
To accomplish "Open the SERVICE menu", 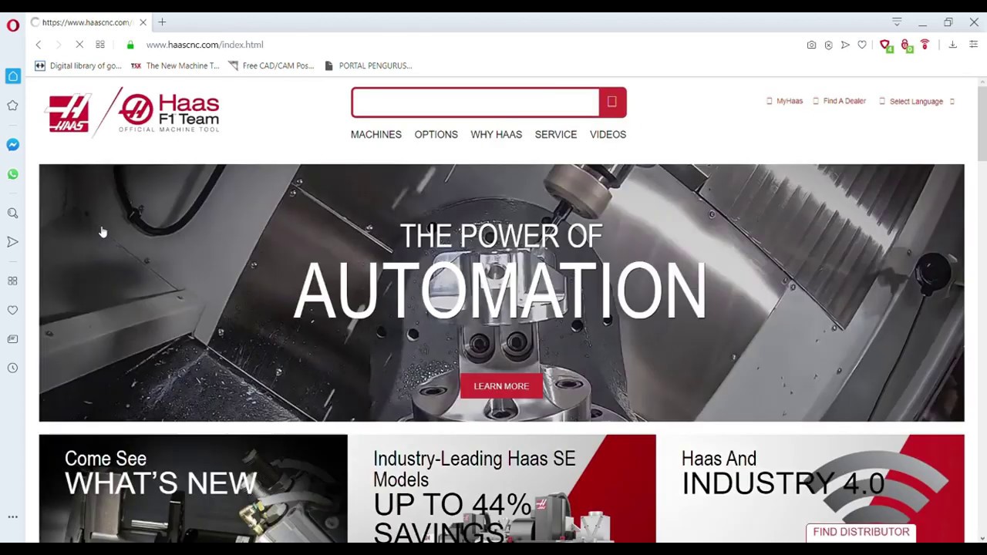I will coord(556,134).
